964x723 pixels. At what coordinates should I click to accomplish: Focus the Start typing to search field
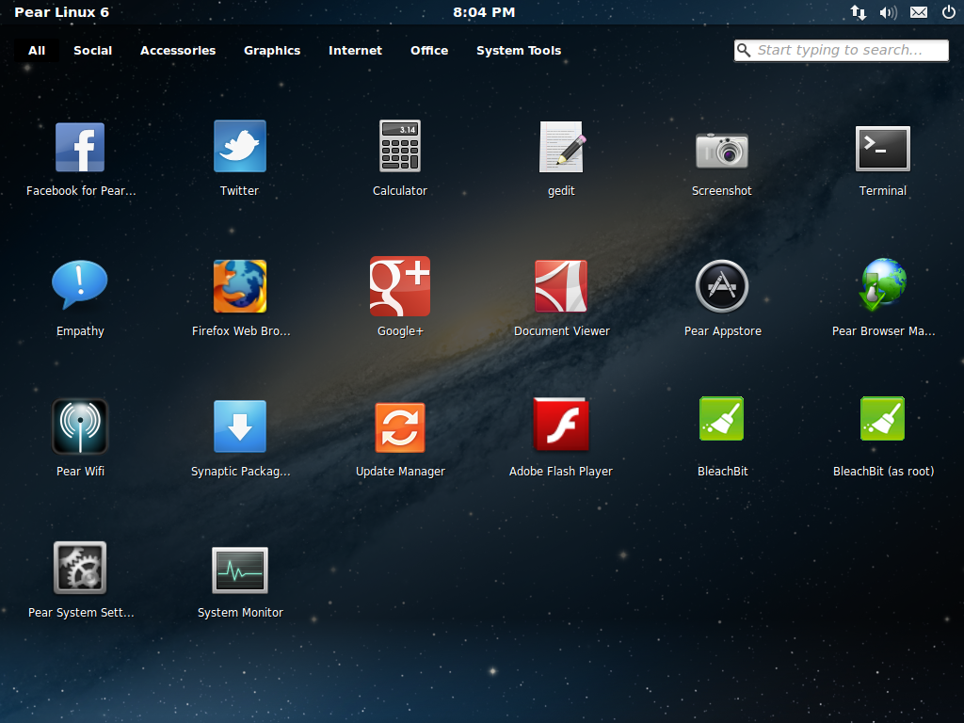point(841,51)
